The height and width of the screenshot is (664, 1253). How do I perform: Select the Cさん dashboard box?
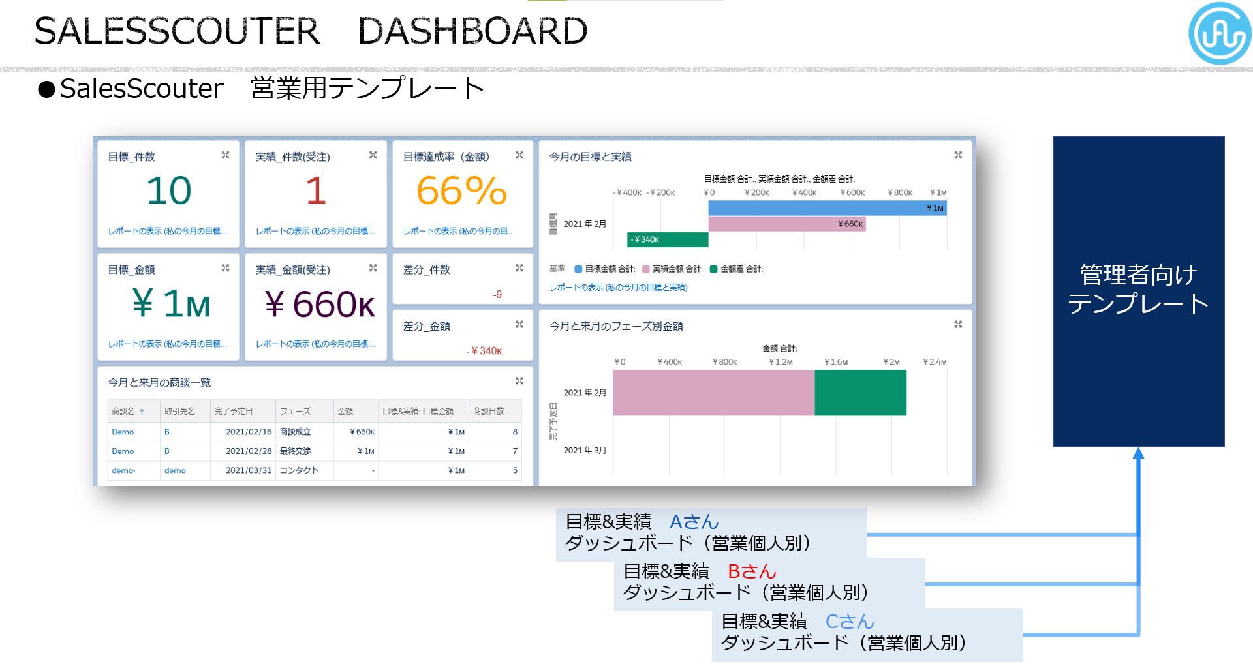pyautogui.click(x=867, y=634)
